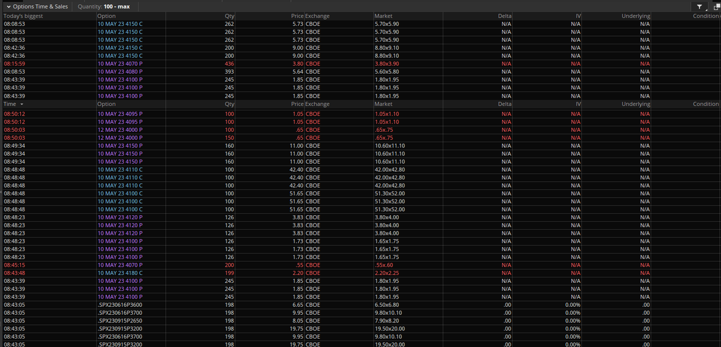
Task: Click Market header in Today's biggest table
Action: point(383,16)
